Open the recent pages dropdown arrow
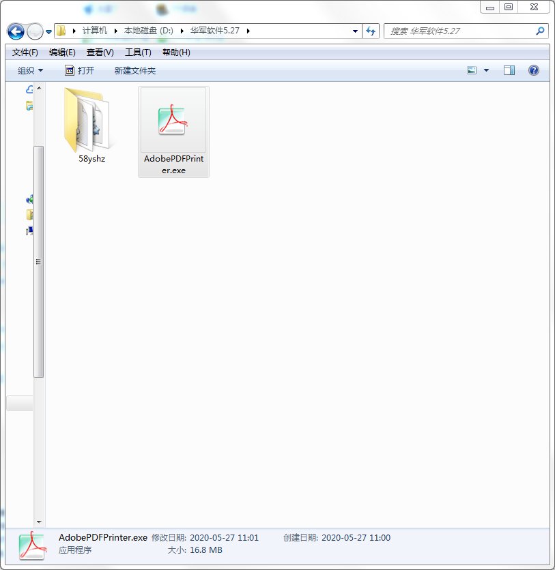Viewport: 555px width, 570px height. coord(48,32)
